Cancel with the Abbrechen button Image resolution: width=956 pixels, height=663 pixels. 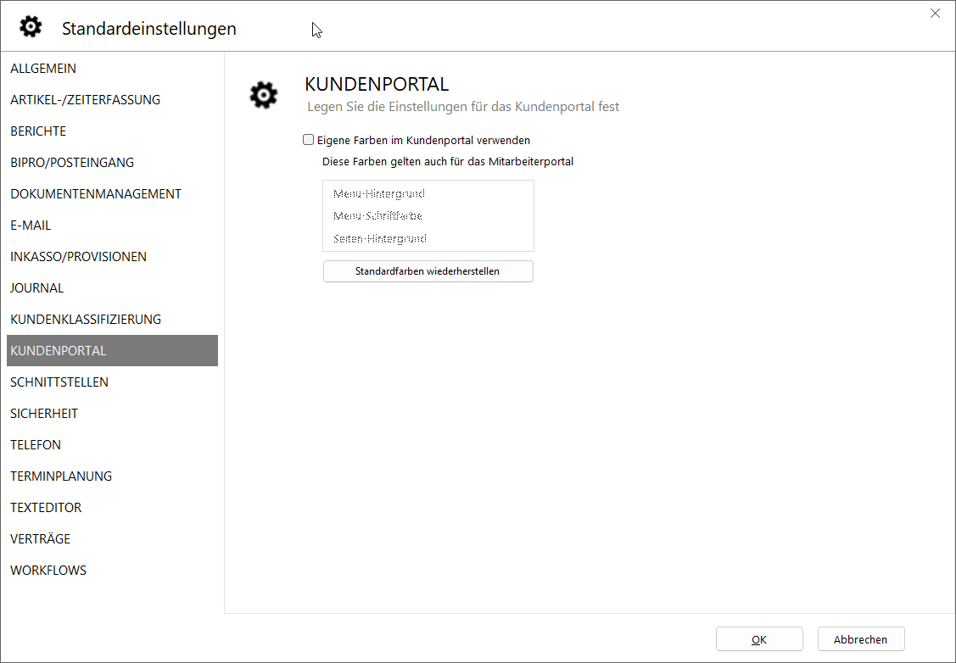coord(860,639)
